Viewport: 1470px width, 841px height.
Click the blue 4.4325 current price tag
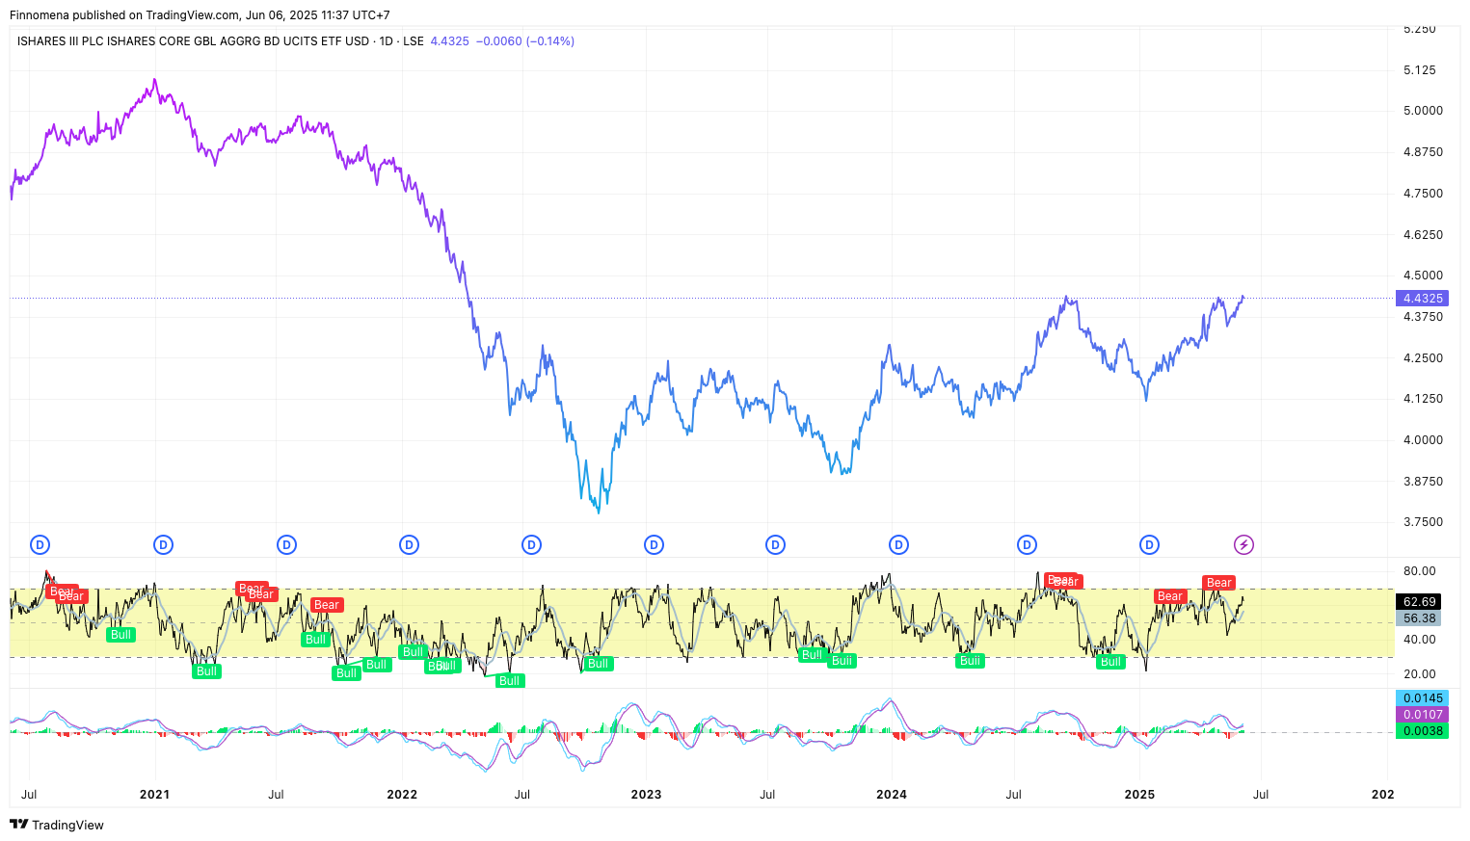[x=1422, y=299]
